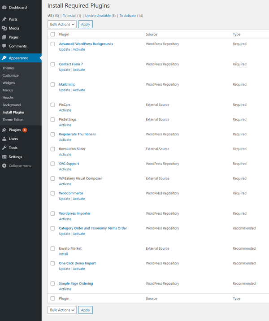Click Activate under Simple Page Ordering
Image resolution: width=269 pixels, height=321 pixels.
pos(65,289)
